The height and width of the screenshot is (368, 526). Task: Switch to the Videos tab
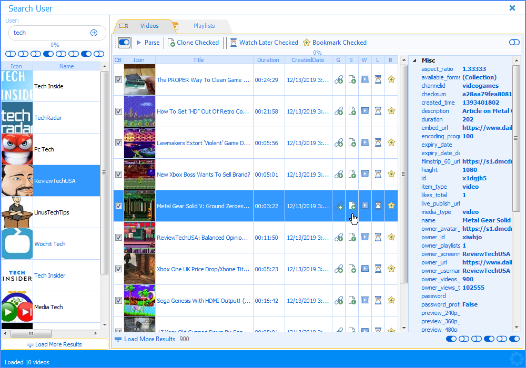tap(149, 26)
